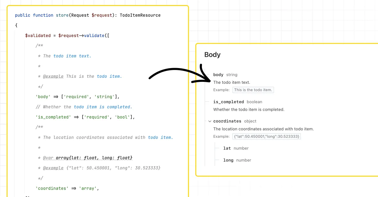Click the 'is_completed' key in validation code
The image size is (378, 197).
click(53, 117)
